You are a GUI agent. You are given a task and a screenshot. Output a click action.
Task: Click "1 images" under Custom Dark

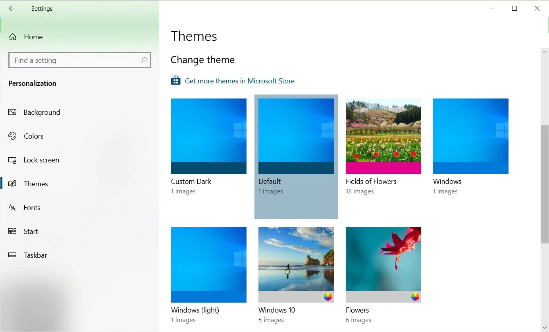[183, 191]
